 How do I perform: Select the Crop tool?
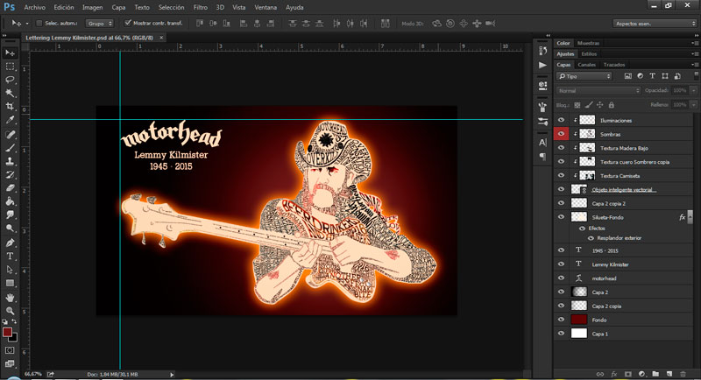point(10,106)
